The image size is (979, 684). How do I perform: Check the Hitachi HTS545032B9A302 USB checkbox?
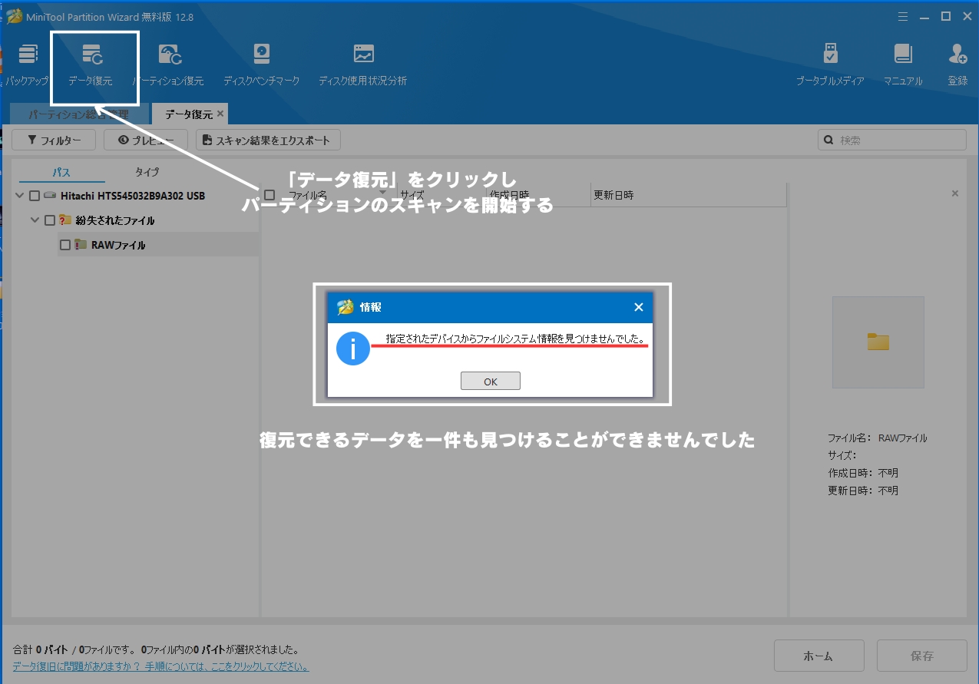[35, 196]
